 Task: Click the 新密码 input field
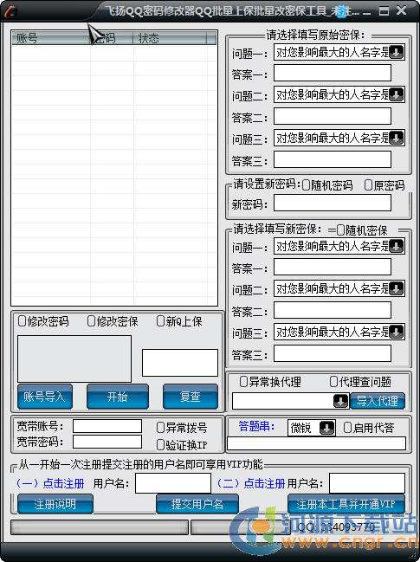click(333, 203)
